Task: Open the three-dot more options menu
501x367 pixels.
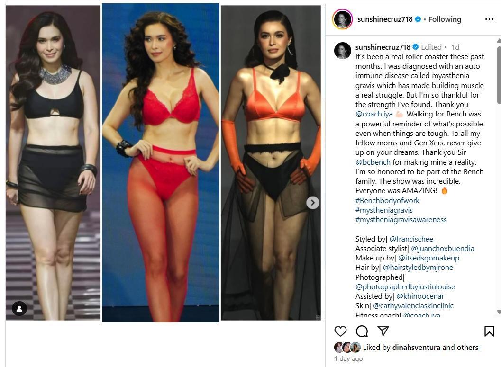Action: pyautogui.click(x=489, y=19)
